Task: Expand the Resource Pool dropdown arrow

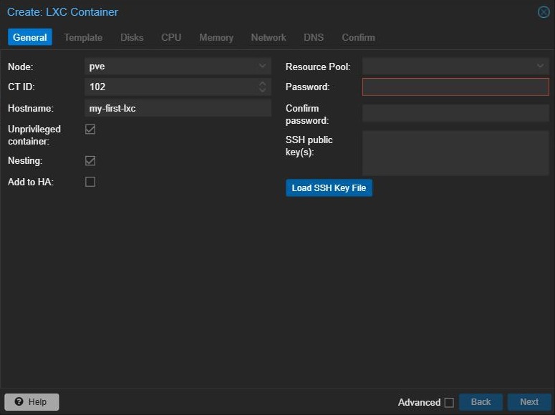Action: click(x=540, y=66)
